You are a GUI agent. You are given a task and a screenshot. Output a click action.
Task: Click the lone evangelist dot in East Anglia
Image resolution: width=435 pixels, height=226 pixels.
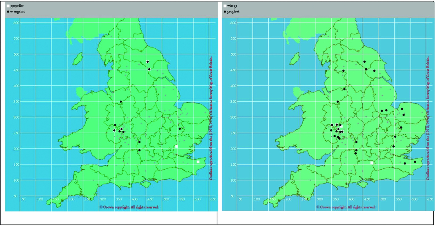coord(180,129)
